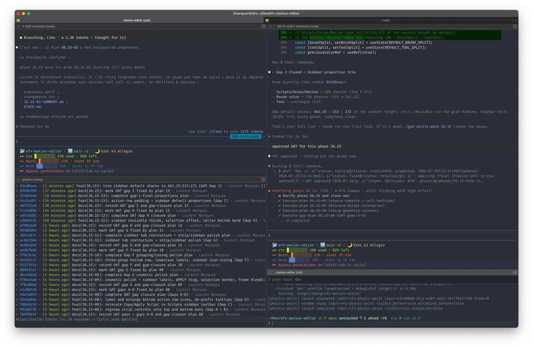Open a new tab with the plus button

click(x=515, y=20)
